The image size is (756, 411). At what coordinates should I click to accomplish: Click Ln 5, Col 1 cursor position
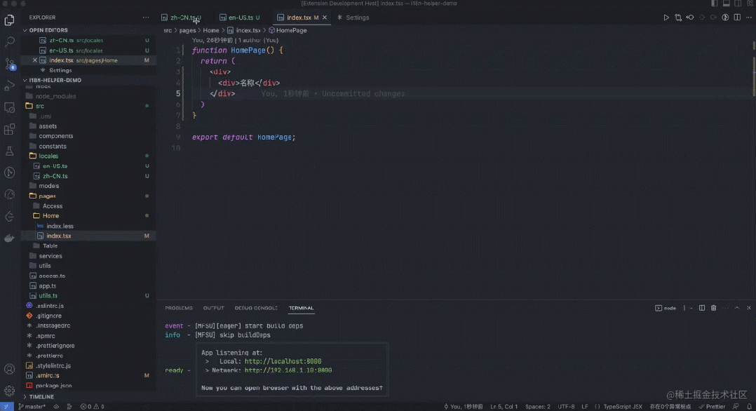(x=504, y=407)
